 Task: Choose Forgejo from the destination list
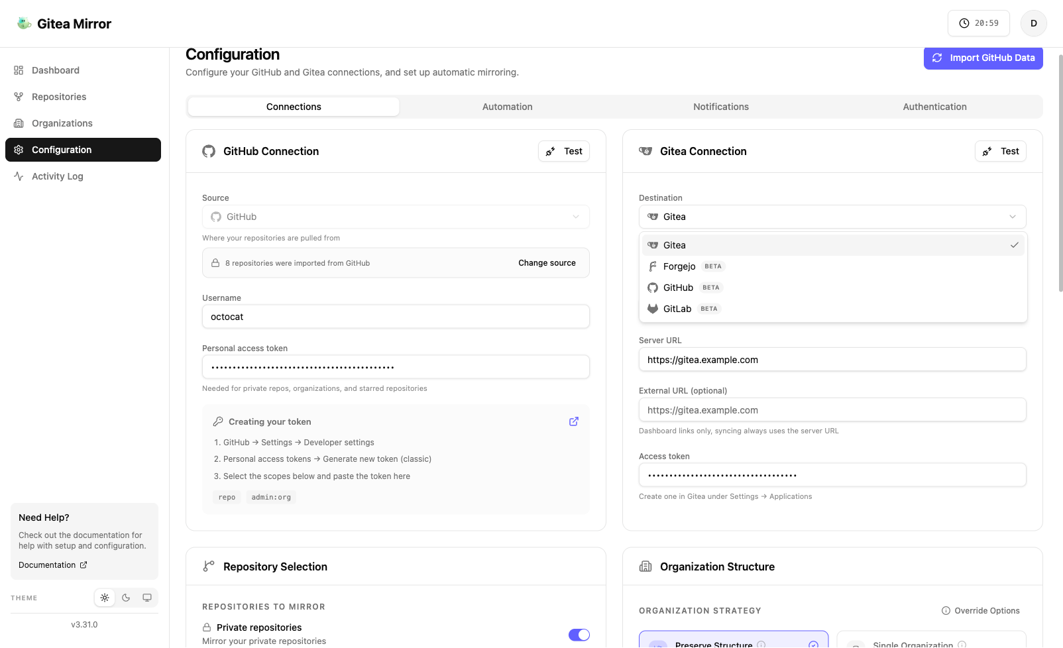tap(833, 266)
